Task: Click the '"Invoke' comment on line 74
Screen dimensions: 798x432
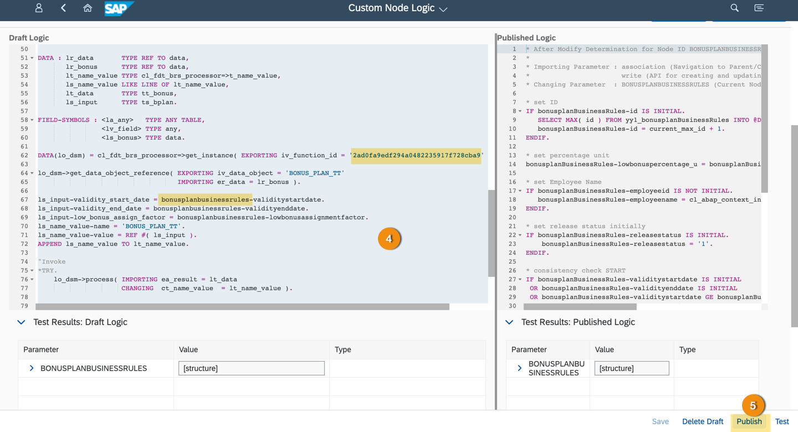Action: click(52, 262)
